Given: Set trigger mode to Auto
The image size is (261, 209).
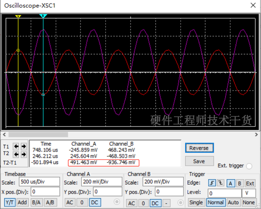Looking at the screenshot, I should (233, 202).
